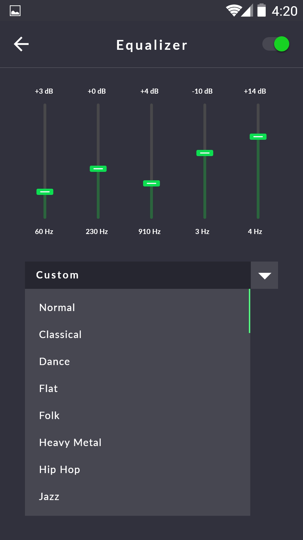The height and width of the screenshot is (540, 303).
Task: Tap the Wi-Fi status icon
Action: 234,11
